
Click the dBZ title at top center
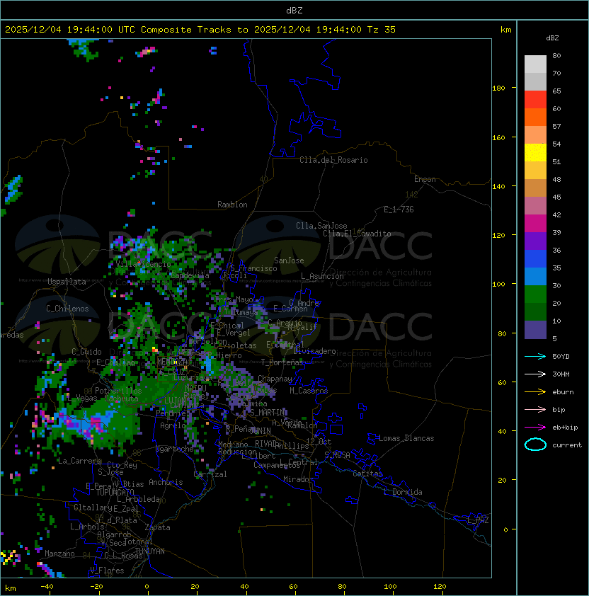[294, 11]
